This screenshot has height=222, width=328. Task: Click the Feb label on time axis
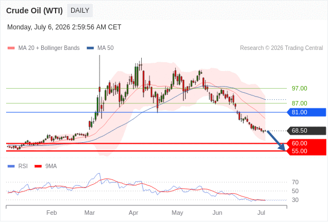[52, 213]
